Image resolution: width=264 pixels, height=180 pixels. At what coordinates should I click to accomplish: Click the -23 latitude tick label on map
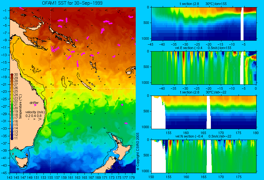pos(4,92)
